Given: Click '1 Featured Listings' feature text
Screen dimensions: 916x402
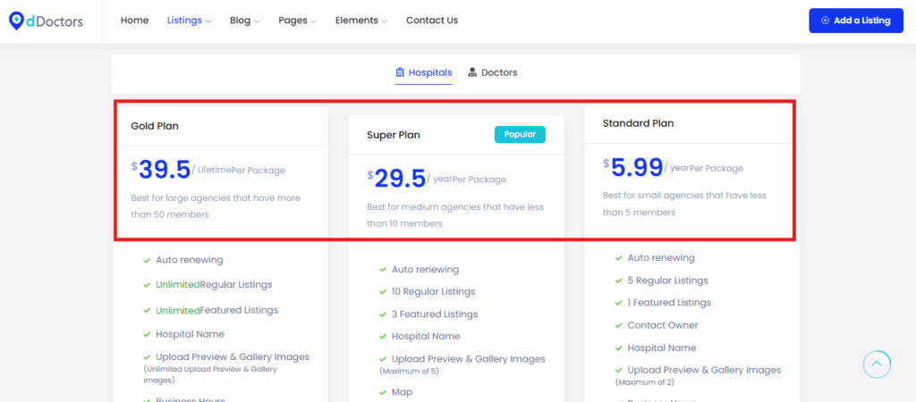Looking at the screenshot, I should click(669, 303).
